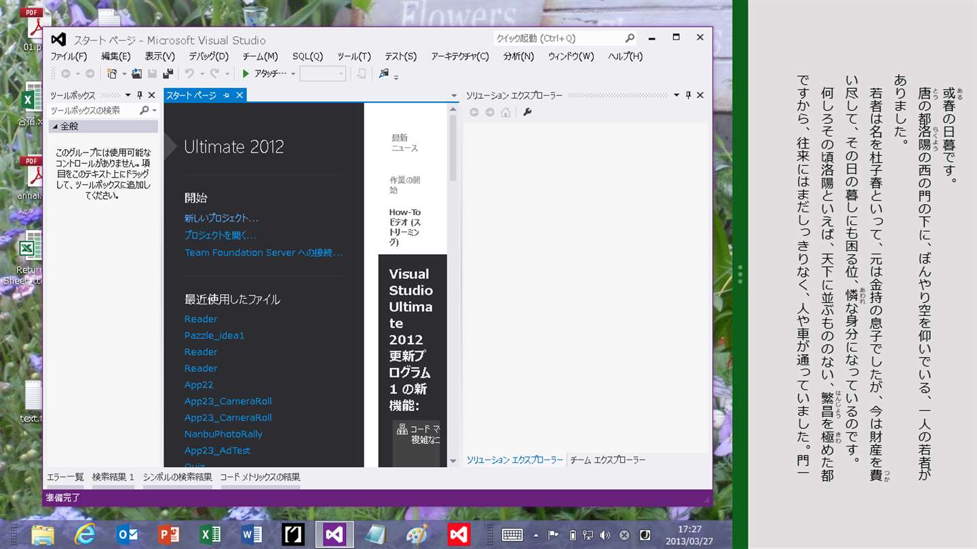Open Outlook from the taskbar
This screenshot has width=977, height=549.
127,535
